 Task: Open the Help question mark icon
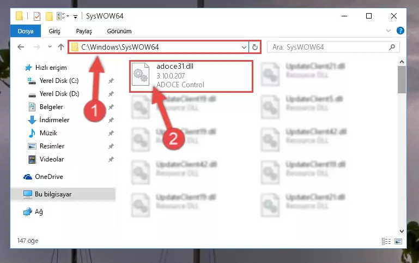(400, 31)
